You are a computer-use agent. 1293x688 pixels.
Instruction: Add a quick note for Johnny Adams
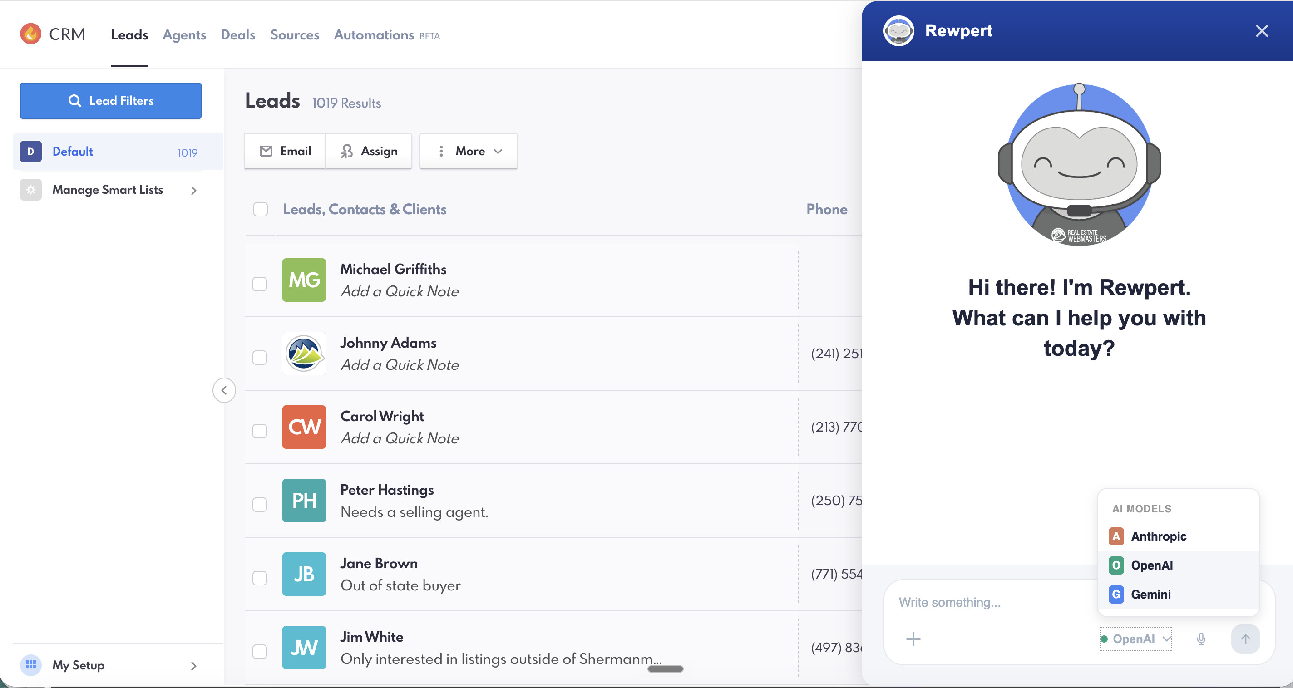click(400, 364)
